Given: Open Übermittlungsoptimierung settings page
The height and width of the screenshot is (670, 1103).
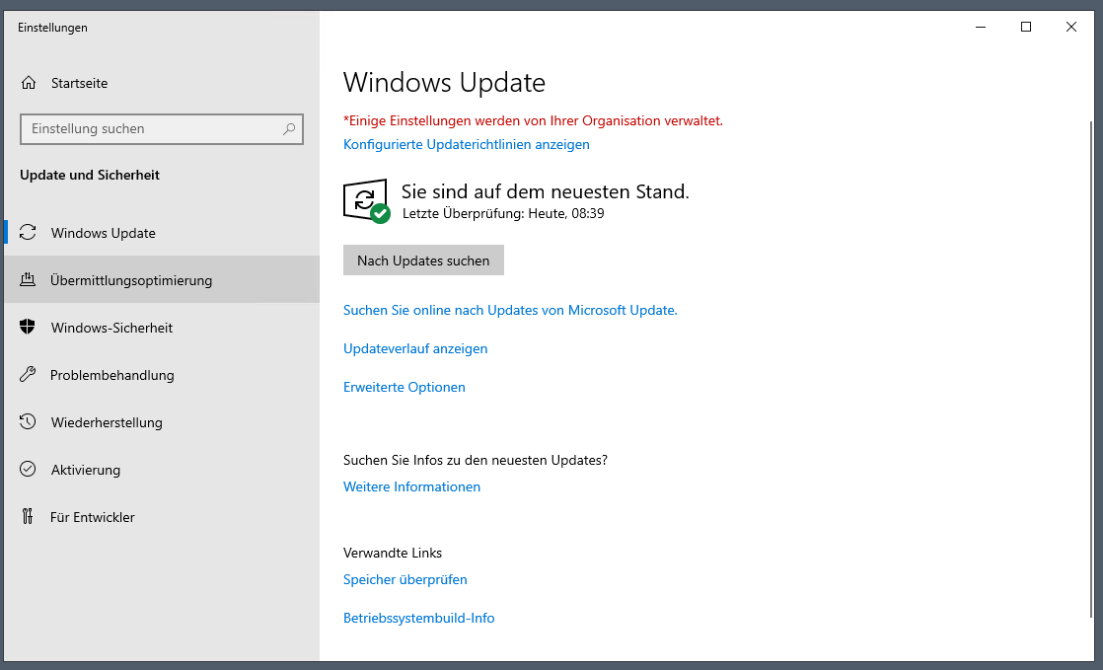Looking at the screenshot, I should point(162,280).
